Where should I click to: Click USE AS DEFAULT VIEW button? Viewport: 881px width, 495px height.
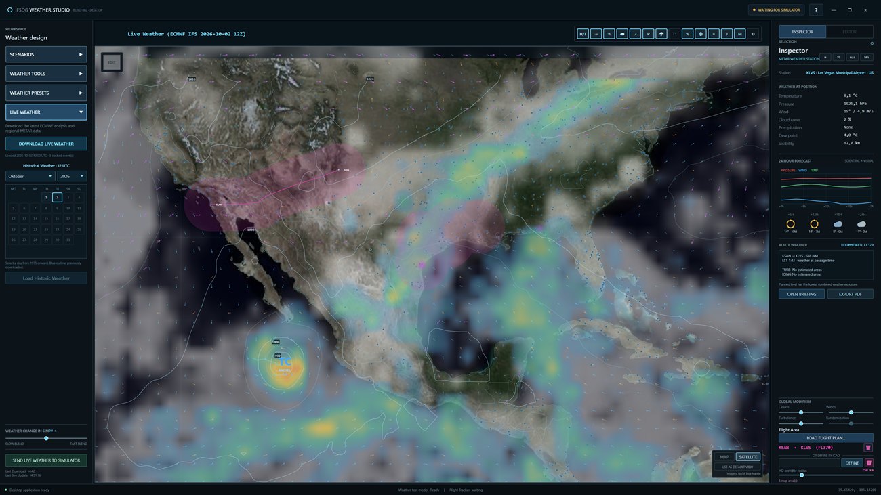[x=737, y=467]
